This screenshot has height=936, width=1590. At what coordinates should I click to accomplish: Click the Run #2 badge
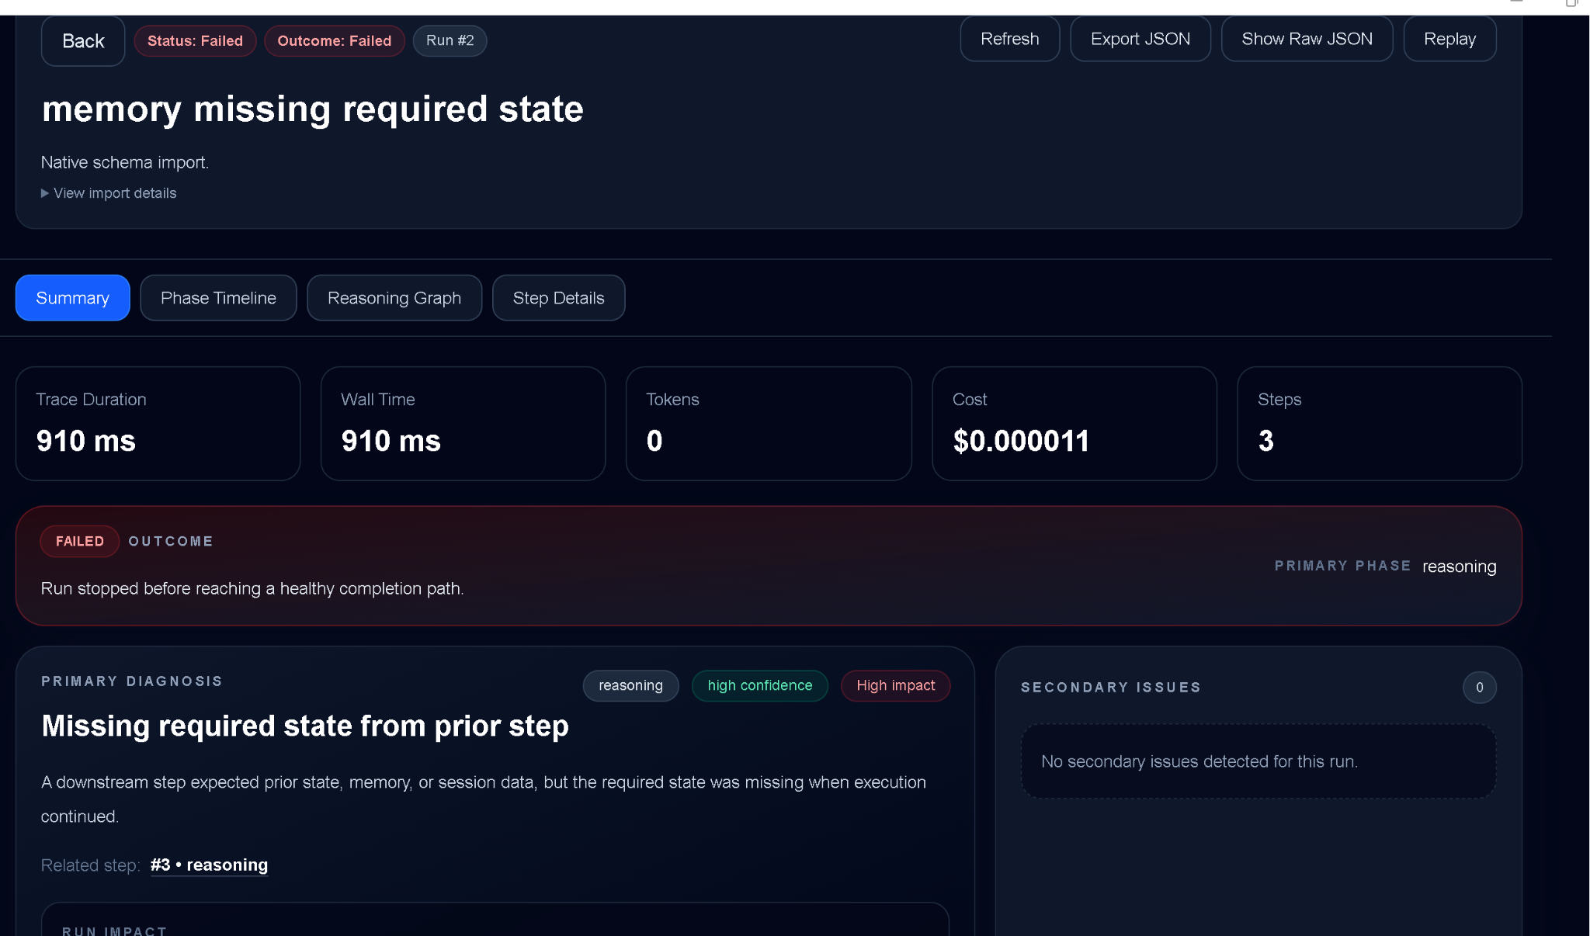[x=450, y=40]
